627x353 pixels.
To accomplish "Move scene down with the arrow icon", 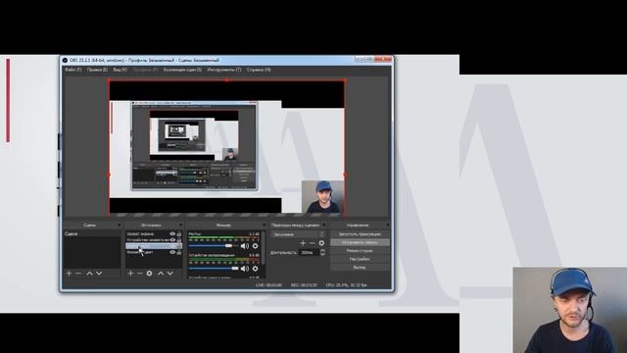I will tap(99, 274).
